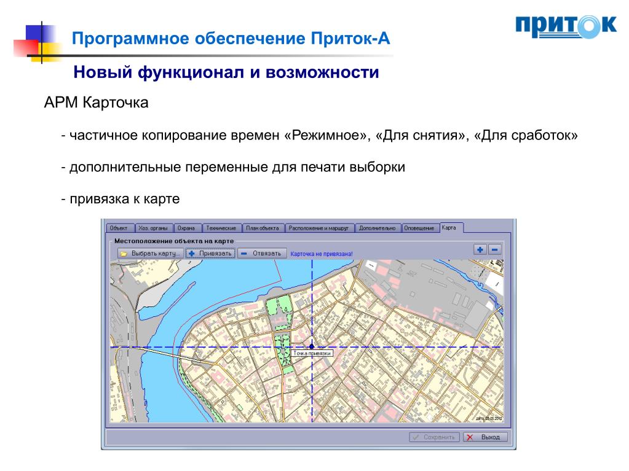
Task: Switch to the Дополнительно tab
Action: (x=378, y=228)
